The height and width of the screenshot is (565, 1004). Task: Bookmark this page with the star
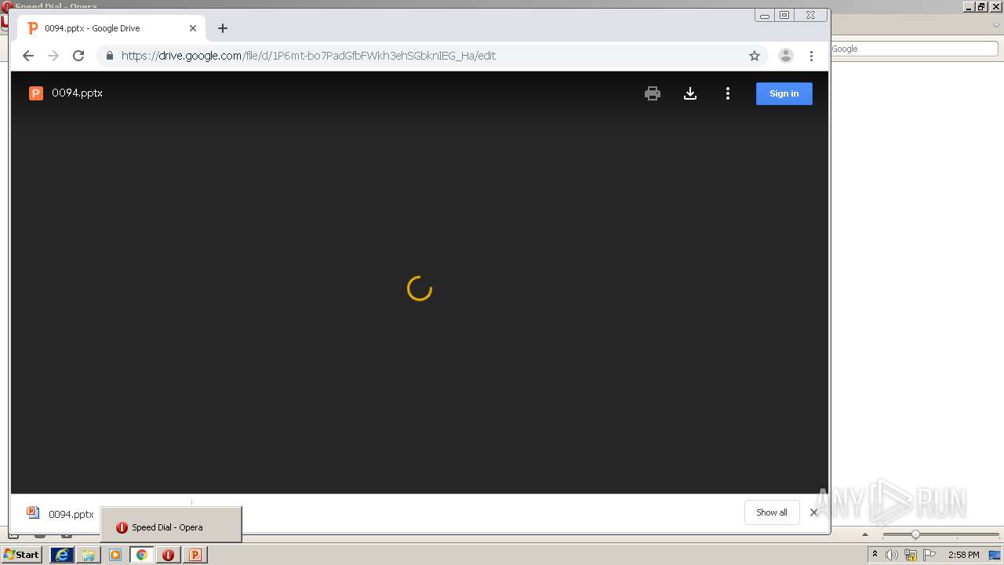(755, 56)
